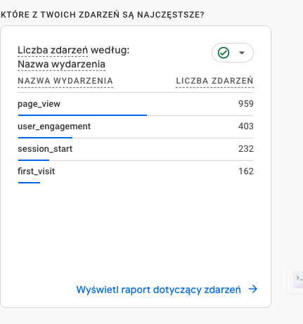Click the green checkmark data quality icon

224,53
